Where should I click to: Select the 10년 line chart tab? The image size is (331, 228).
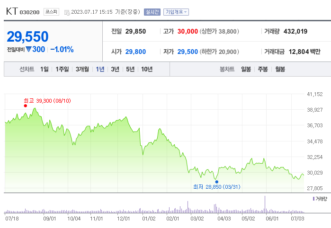[x=147, y=69]
